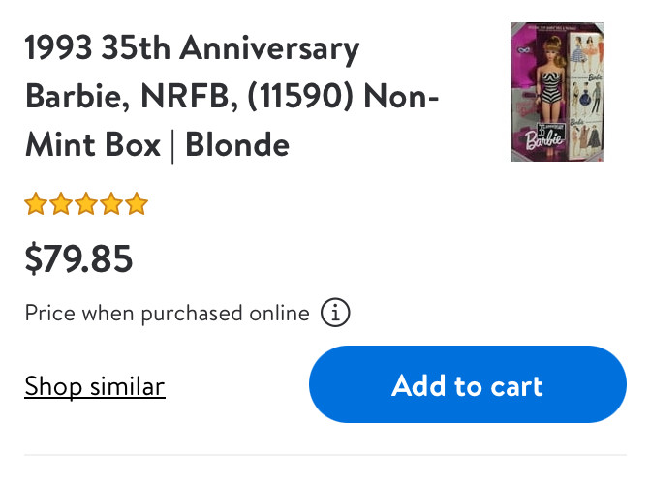
Task: Select the second rating star
Action: point(61,204)
